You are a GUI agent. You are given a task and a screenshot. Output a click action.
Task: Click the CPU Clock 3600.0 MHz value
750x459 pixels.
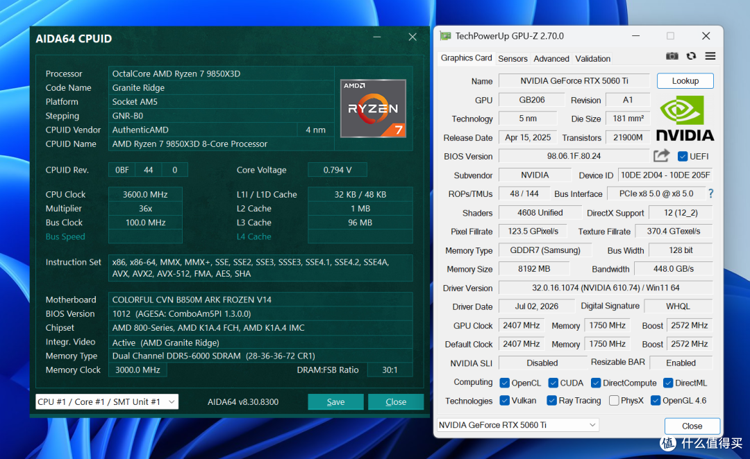[x=145, y=194]
